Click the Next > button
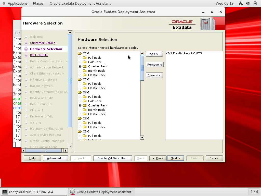This screenshot has width=261, height=196. pyautogui.click(x=175, y=158)
